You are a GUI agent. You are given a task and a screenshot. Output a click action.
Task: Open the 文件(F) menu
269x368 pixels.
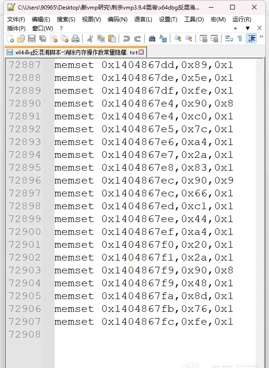tap(16, 19)
